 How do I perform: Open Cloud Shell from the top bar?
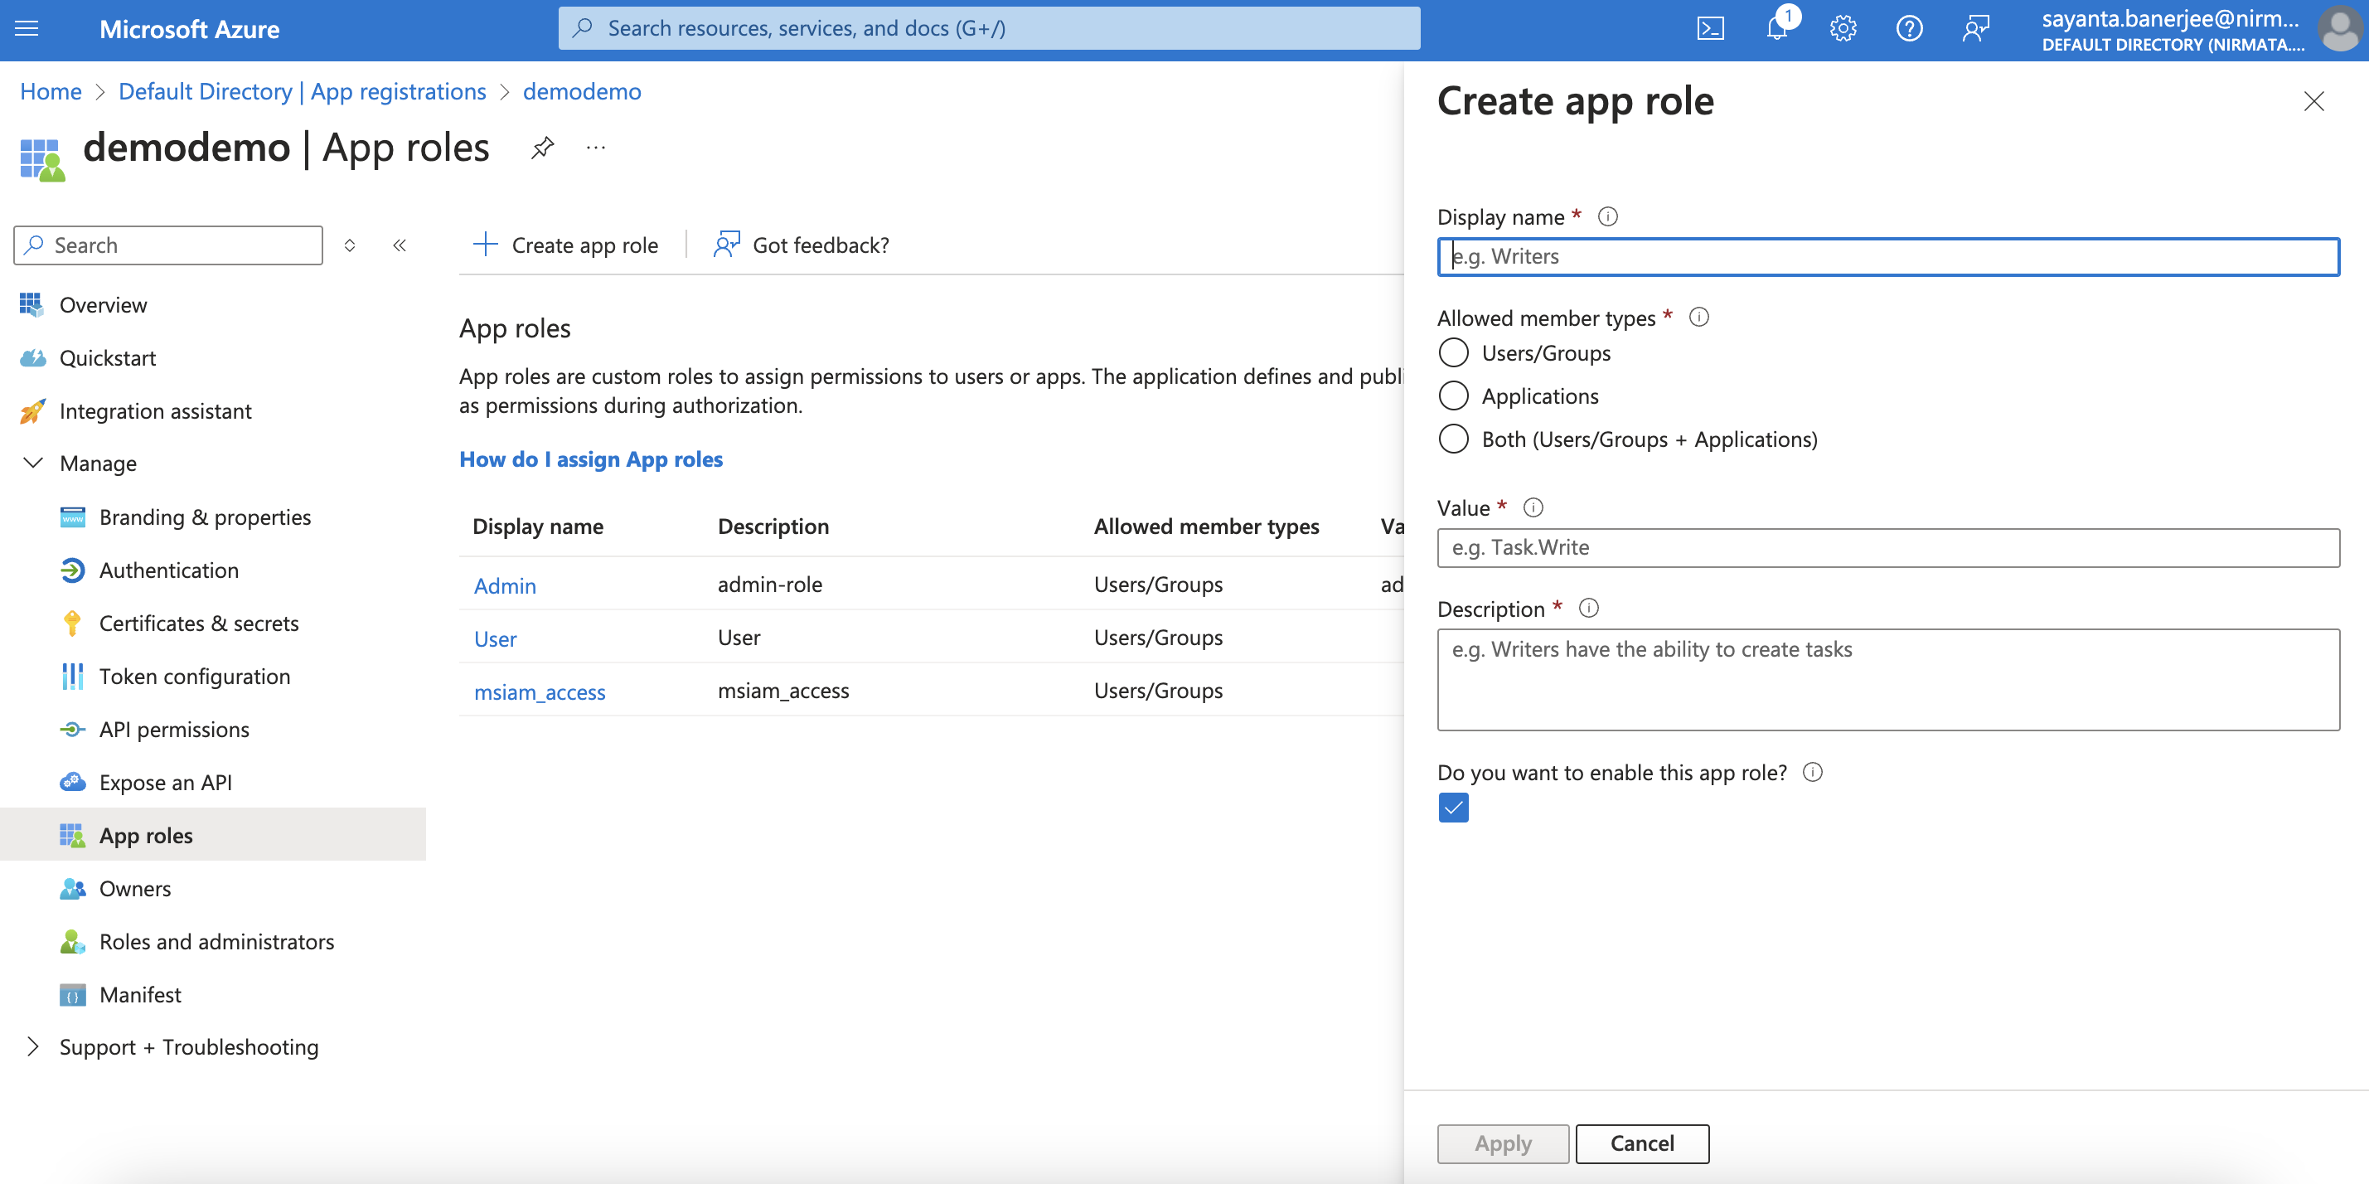pos(1710,28)
